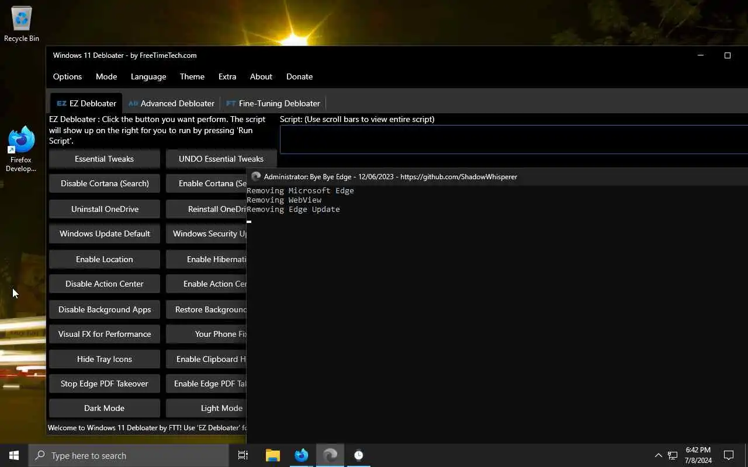Open the Theme menu
748x467 pixels.
[192, 76]
